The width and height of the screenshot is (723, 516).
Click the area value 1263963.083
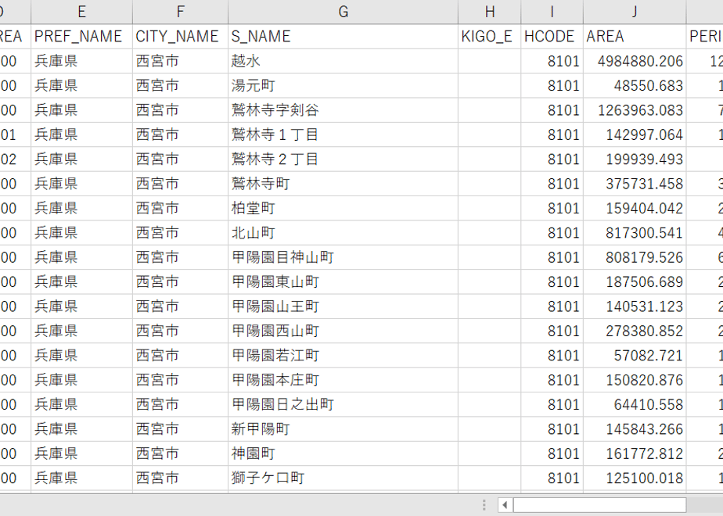[x=635, y=110]
